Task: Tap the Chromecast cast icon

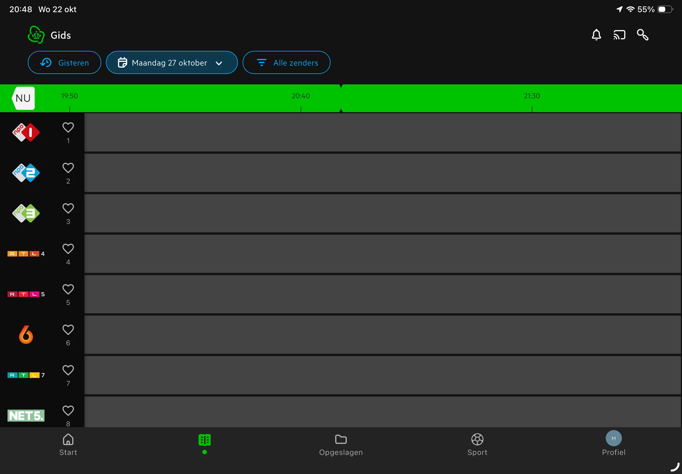Action: (619, 35)
